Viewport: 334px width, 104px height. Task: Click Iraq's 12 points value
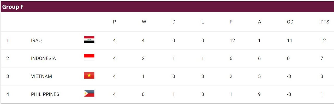(x=323, y=41)
